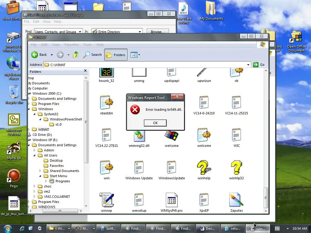Click the Start orb on taskbar
Viewport: 311px width, 233px height.
8,229
